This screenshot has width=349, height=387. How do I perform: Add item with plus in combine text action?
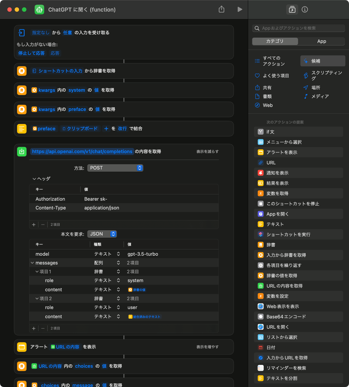[x=106, y=129]
